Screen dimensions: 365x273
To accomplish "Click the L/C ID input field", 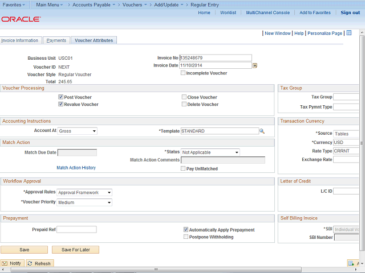I will point(346,191).
